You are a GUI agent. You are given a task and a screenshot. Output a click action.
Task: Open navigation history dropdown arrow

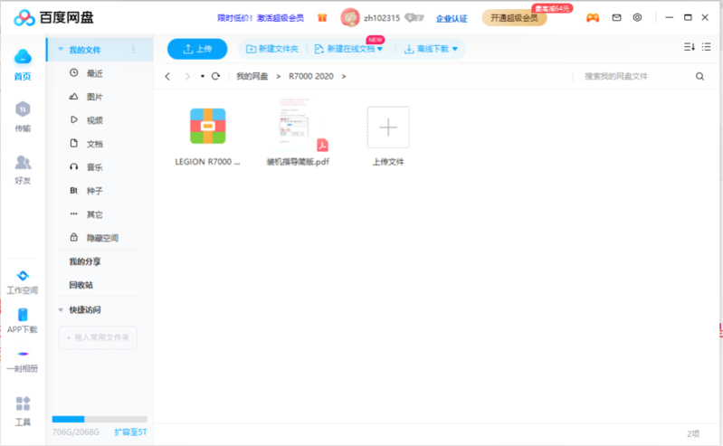click(x=203, y=77)
